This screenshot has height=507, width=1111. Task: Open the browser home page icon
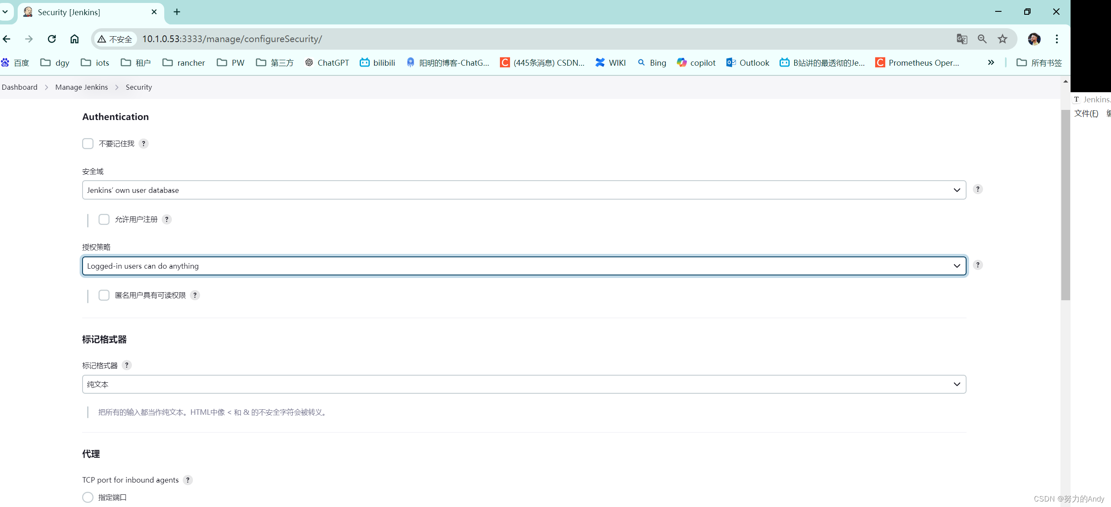pyautogui.click(x=75, y=39)
